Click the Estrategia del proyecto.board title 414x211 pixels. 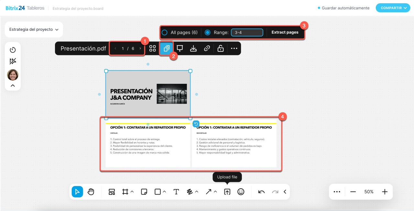click(x=78, y=8)
